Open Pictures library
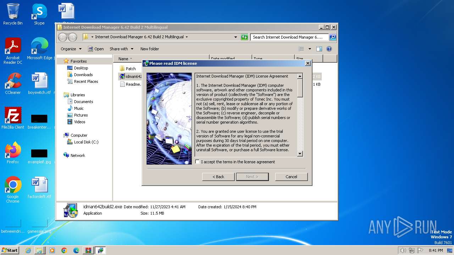The width and height of the screenshot is (454, 255). coord(81,115)
